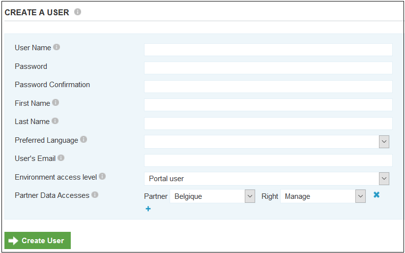Click the Preferred Language info icon

pyautogui.click(x=84, y=140)
